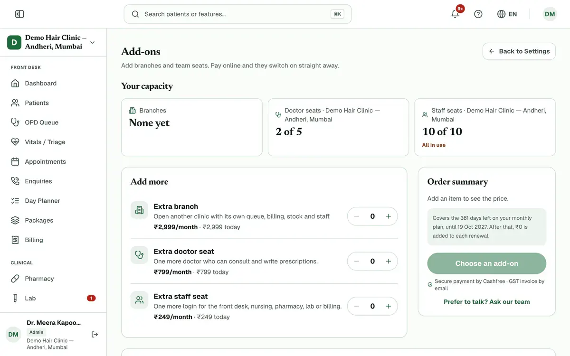This screenshot has width=570, height=356.
Task: Click the Appointments calendar icon
Action: (x=15, y=162)
